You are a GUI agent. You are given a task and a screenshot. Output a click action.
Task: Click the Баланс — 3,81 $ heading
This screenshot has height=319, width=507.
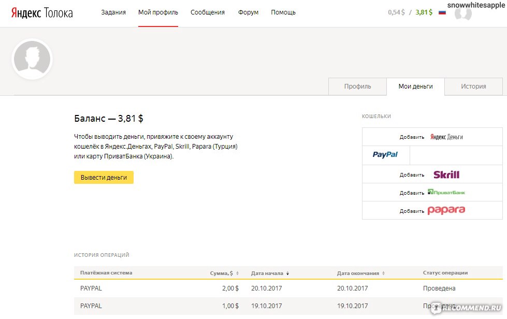(x=109, y=119)
